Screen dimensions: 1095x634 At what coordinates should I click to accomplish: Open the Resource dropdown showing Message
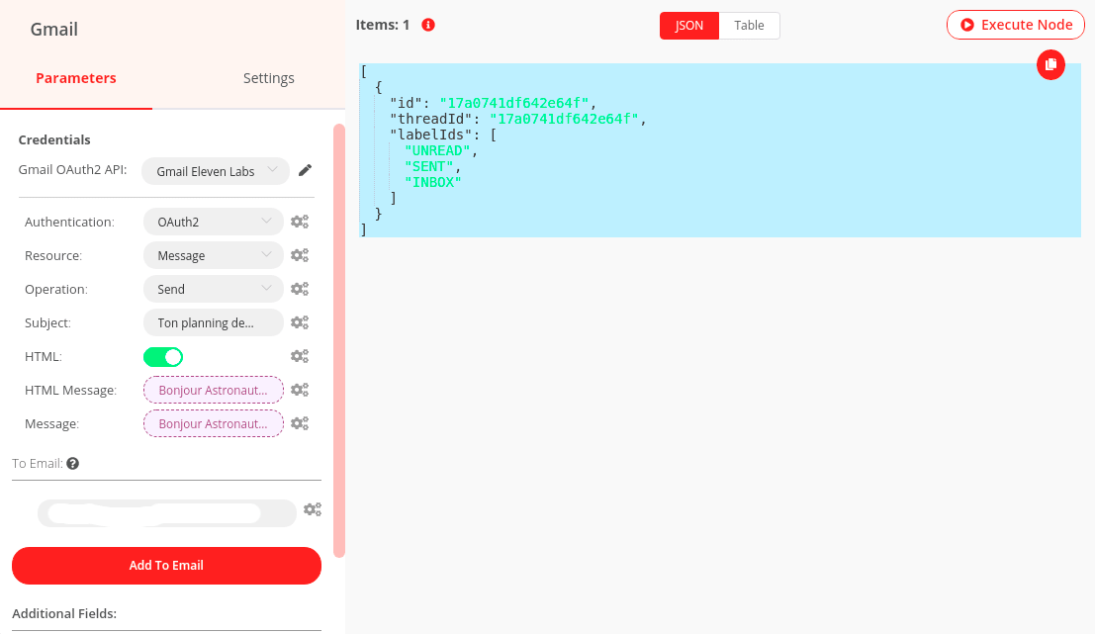[x=213, y=255]
